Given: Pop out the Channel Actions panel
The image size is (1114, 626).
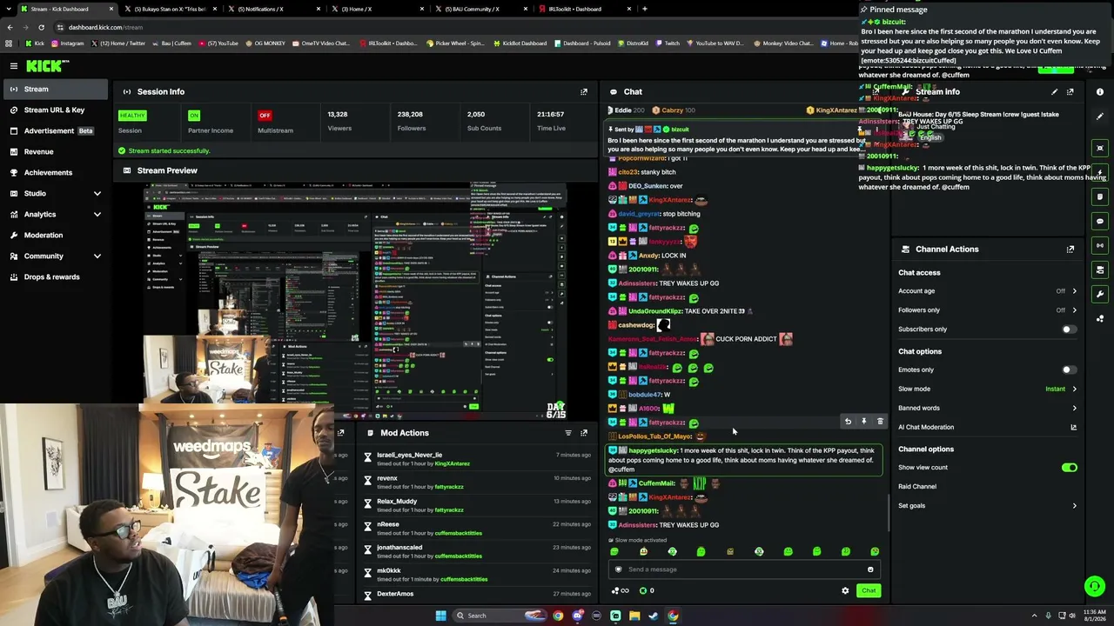Looking at the screenshot, I should 1070,250.
